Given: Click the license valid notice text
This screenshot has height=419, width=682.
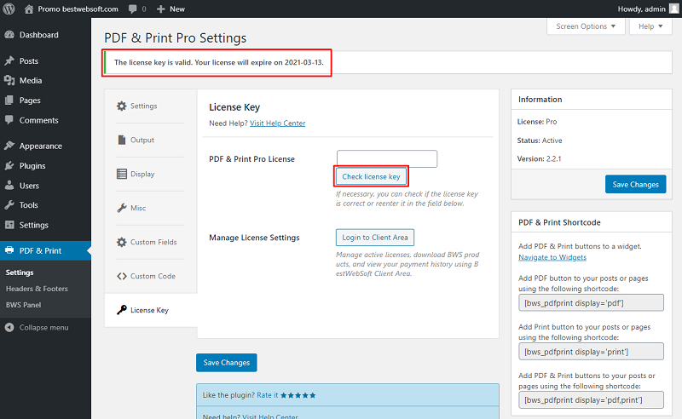Looking at the screenshot, I should pyautogui.click(x=219, y=62).
